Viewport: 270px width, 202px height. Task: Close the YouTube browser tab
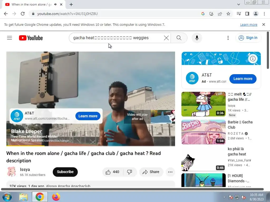pyautogui.click(x=61, y=4)
